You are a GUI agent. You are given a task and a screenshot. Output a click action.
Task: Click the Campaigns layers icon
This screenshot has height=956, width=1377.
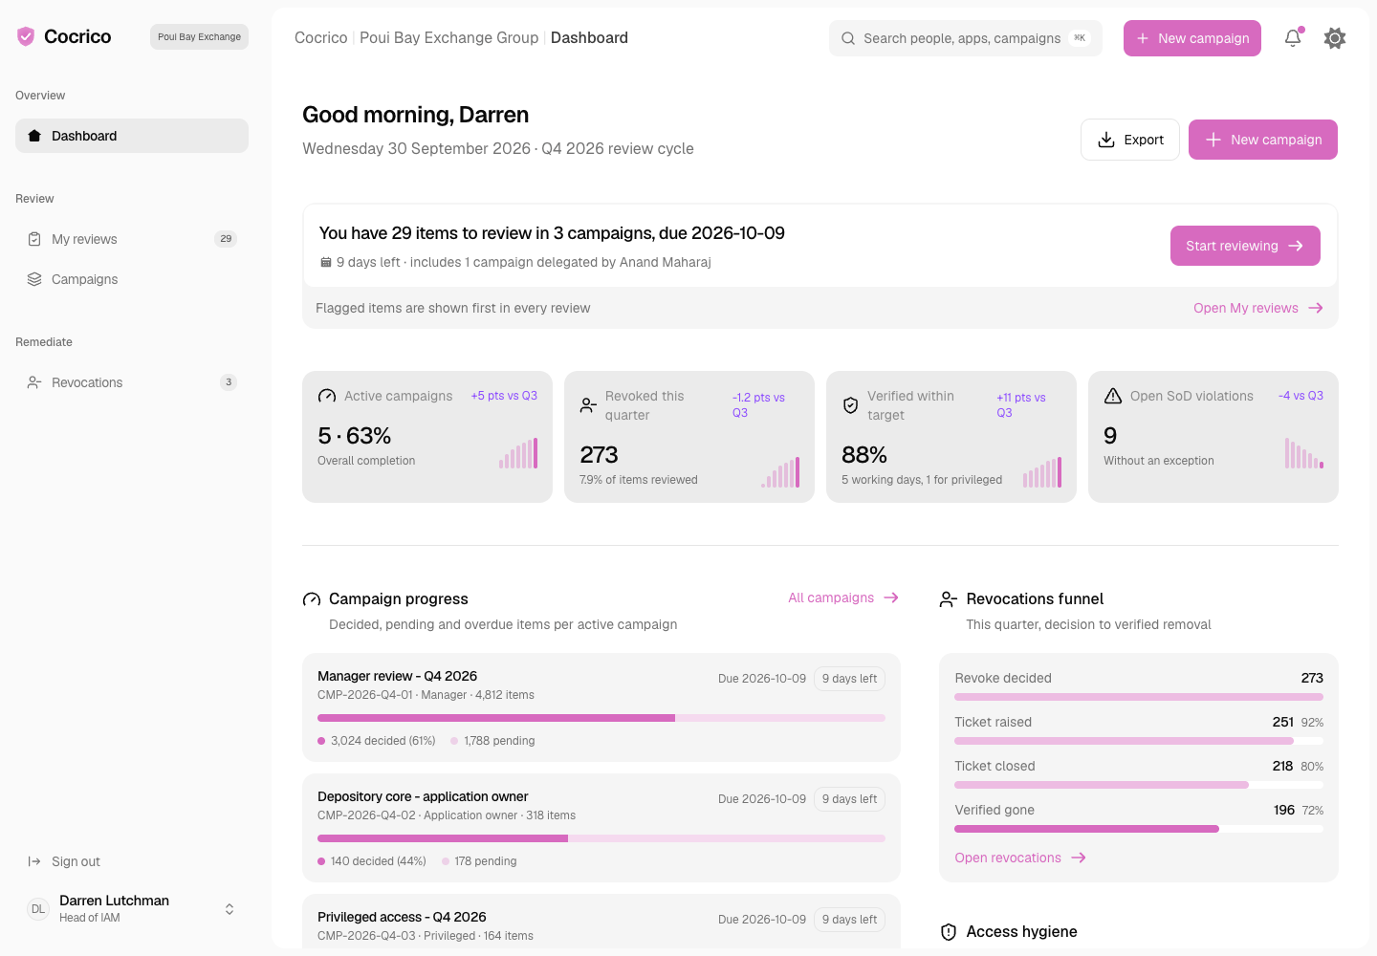(34, 279)
